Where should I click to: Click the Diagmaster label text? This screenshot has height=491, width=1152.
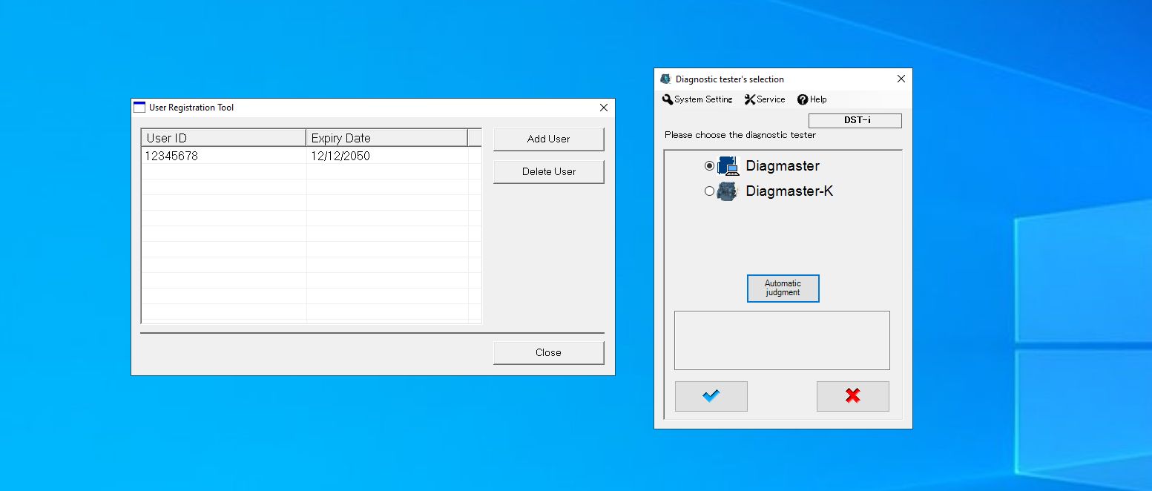pyautogui.click(x=783, y=166)
